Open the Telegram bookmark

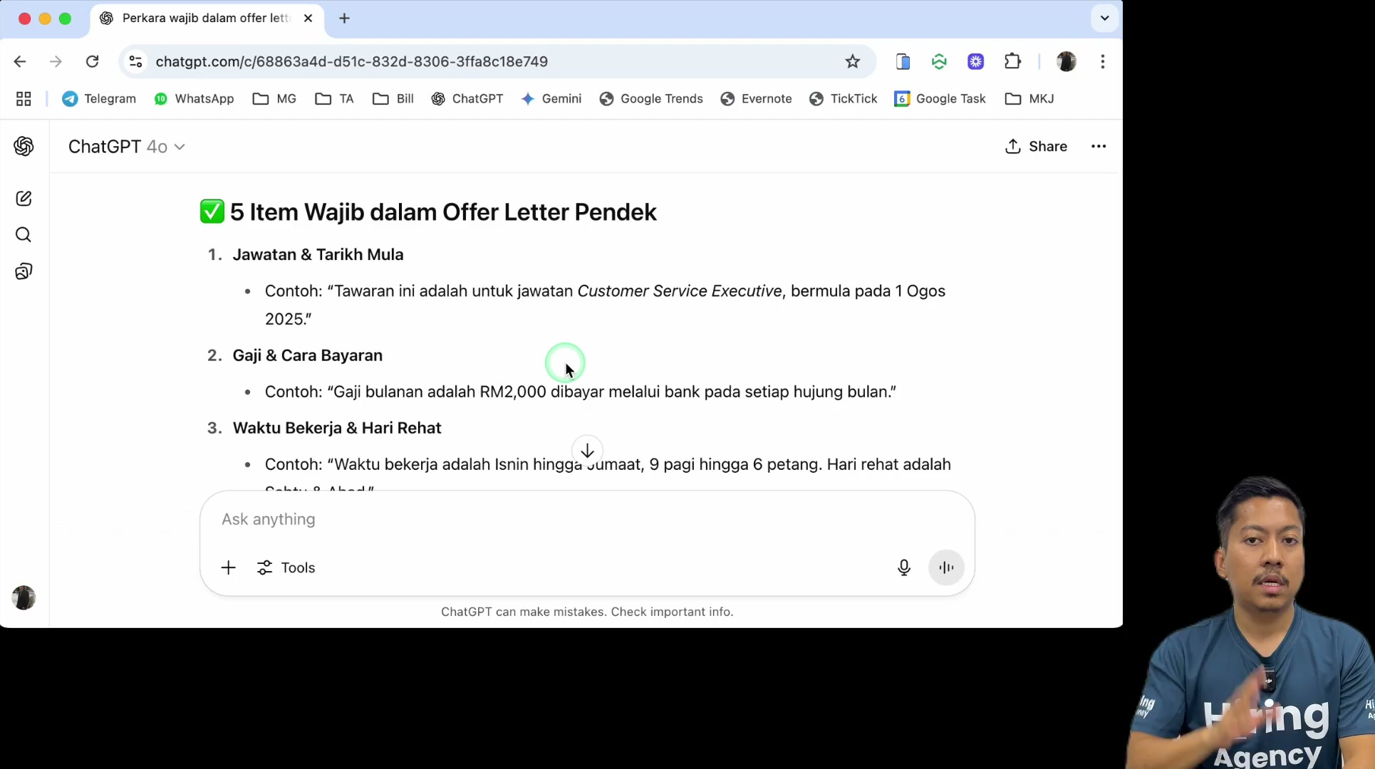[x=99, y=99]
